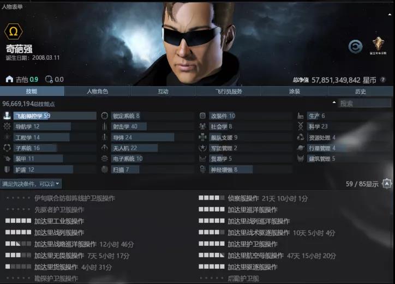Select the 科学 23 skill group
The width and height of the screenshot is (395, 284).
click(x=350, y=126)
